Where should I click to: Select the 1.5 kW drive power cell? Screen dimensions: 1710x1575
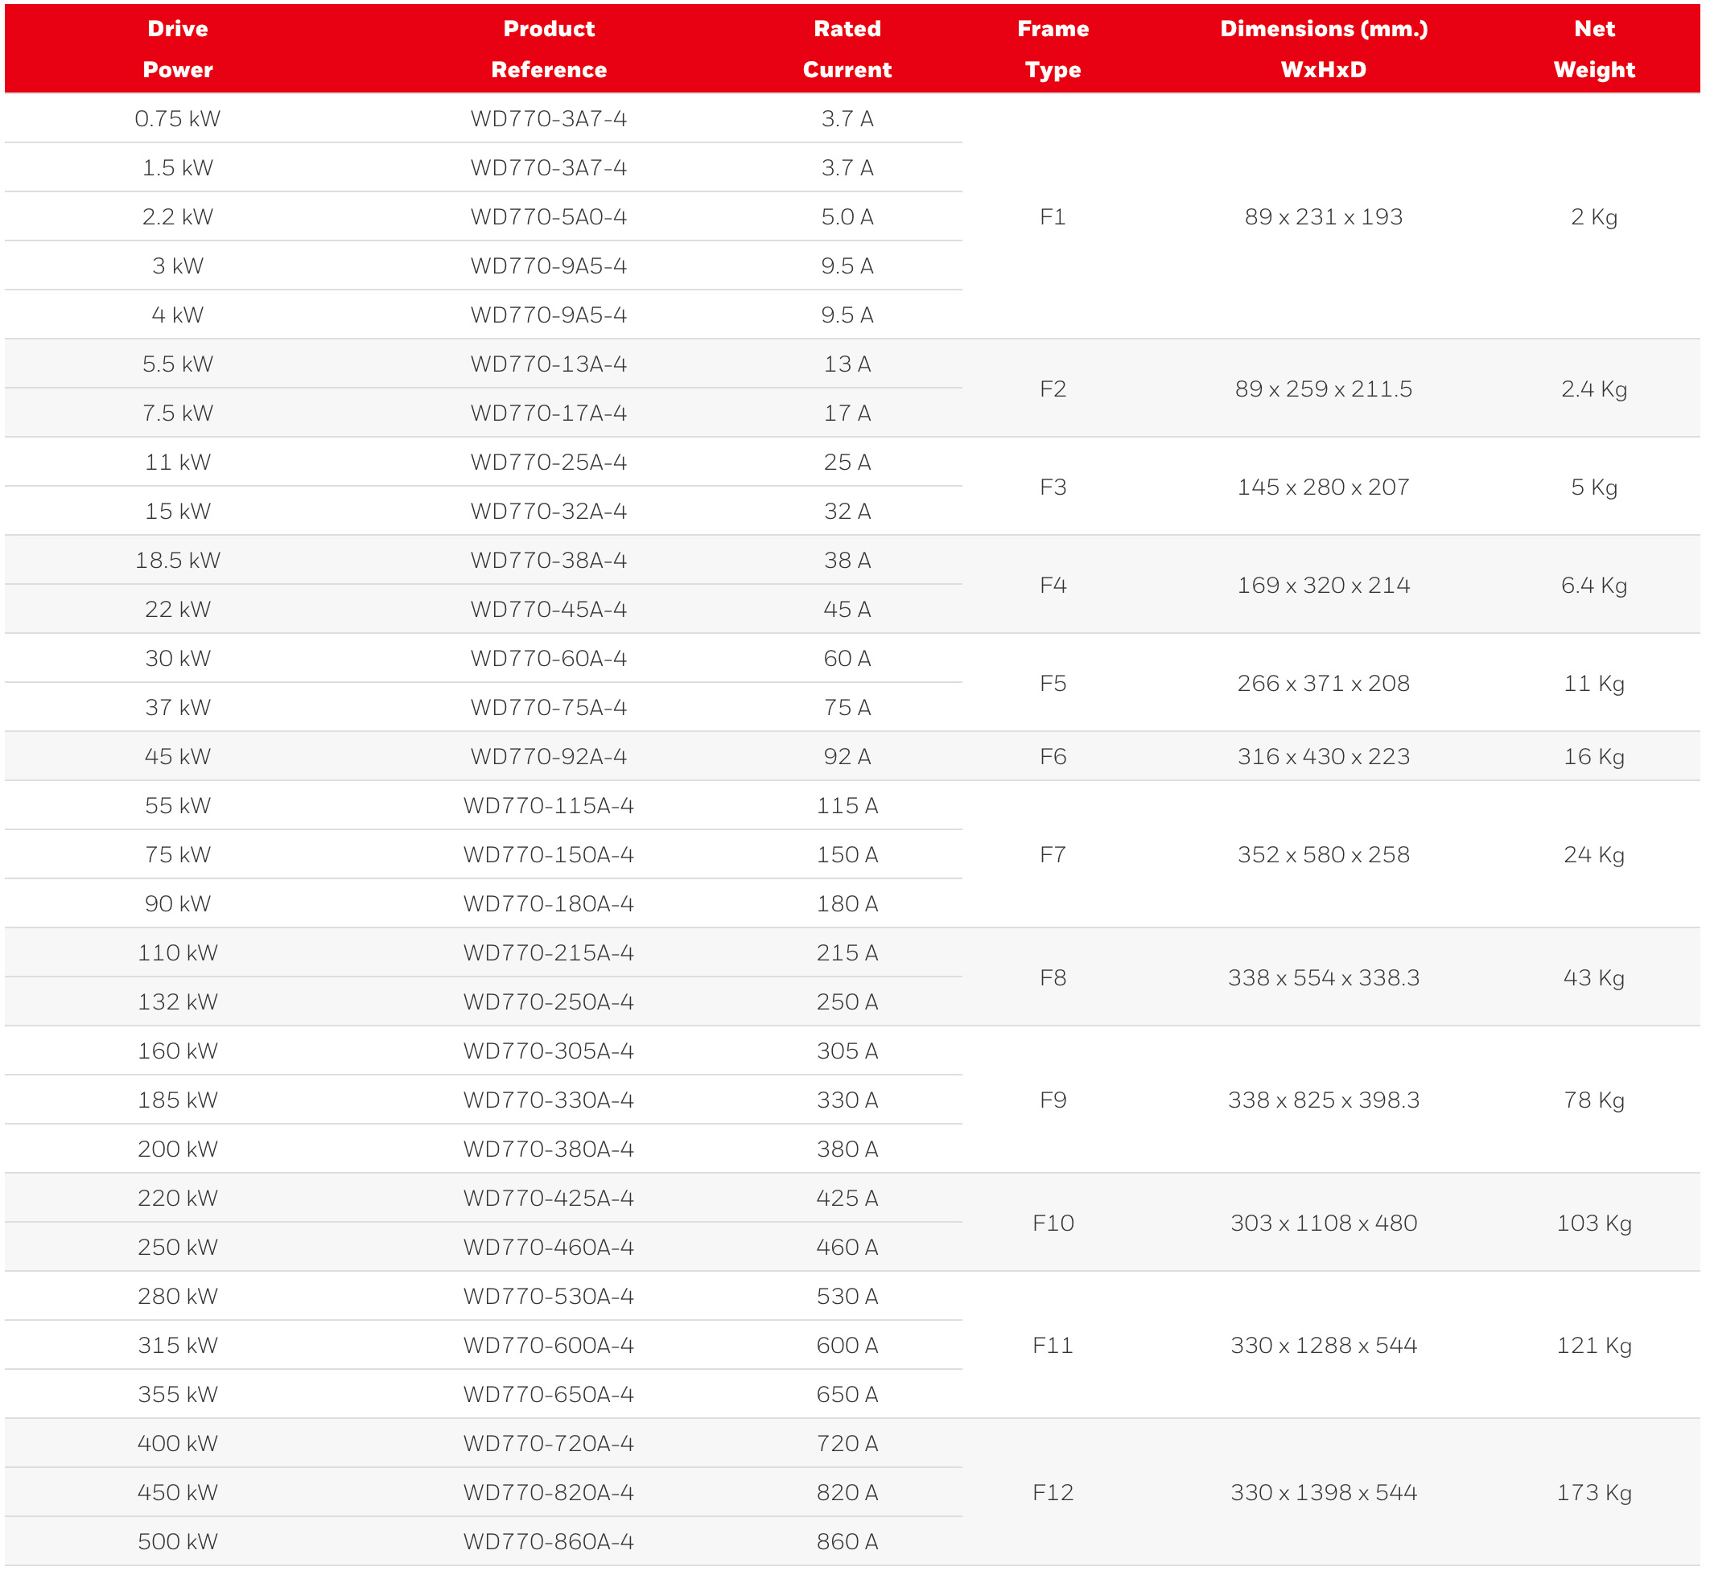[x=177, y=168]
